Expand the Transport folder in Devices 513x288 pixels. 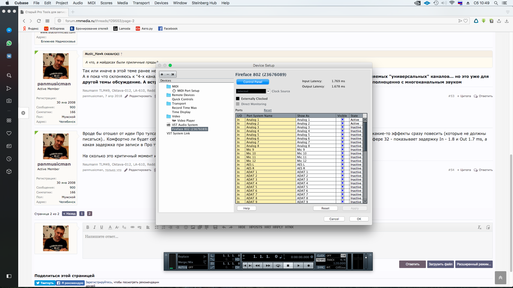coord(169,103)
